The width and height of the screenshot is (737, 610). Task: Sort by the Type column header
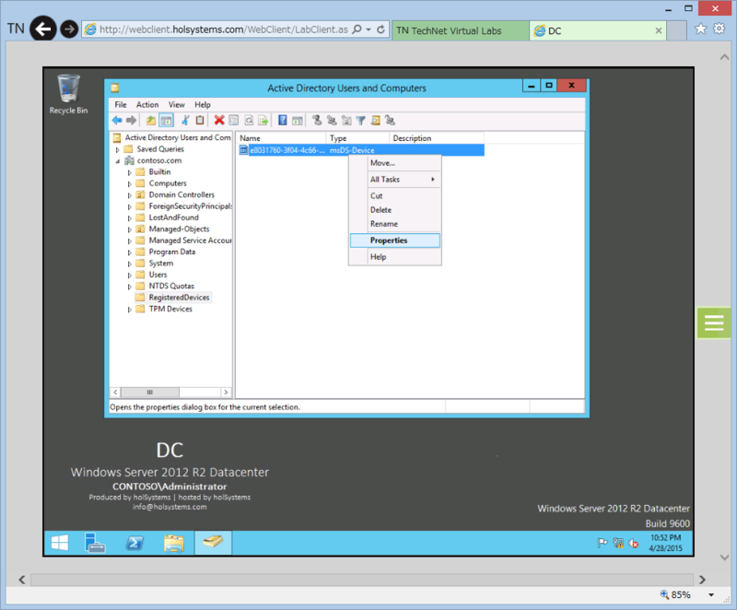tap(358, 138)
